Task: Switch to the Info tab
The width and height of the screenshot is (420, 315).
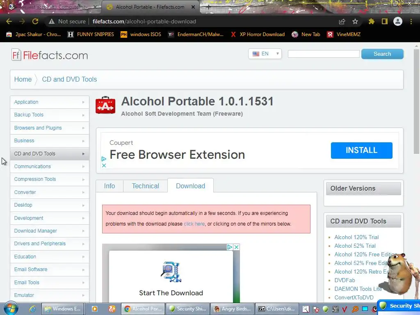Action: (x=110, y=186)
